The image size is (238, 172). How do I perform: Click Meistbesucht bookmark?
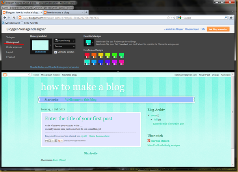(x=11, y=23)
